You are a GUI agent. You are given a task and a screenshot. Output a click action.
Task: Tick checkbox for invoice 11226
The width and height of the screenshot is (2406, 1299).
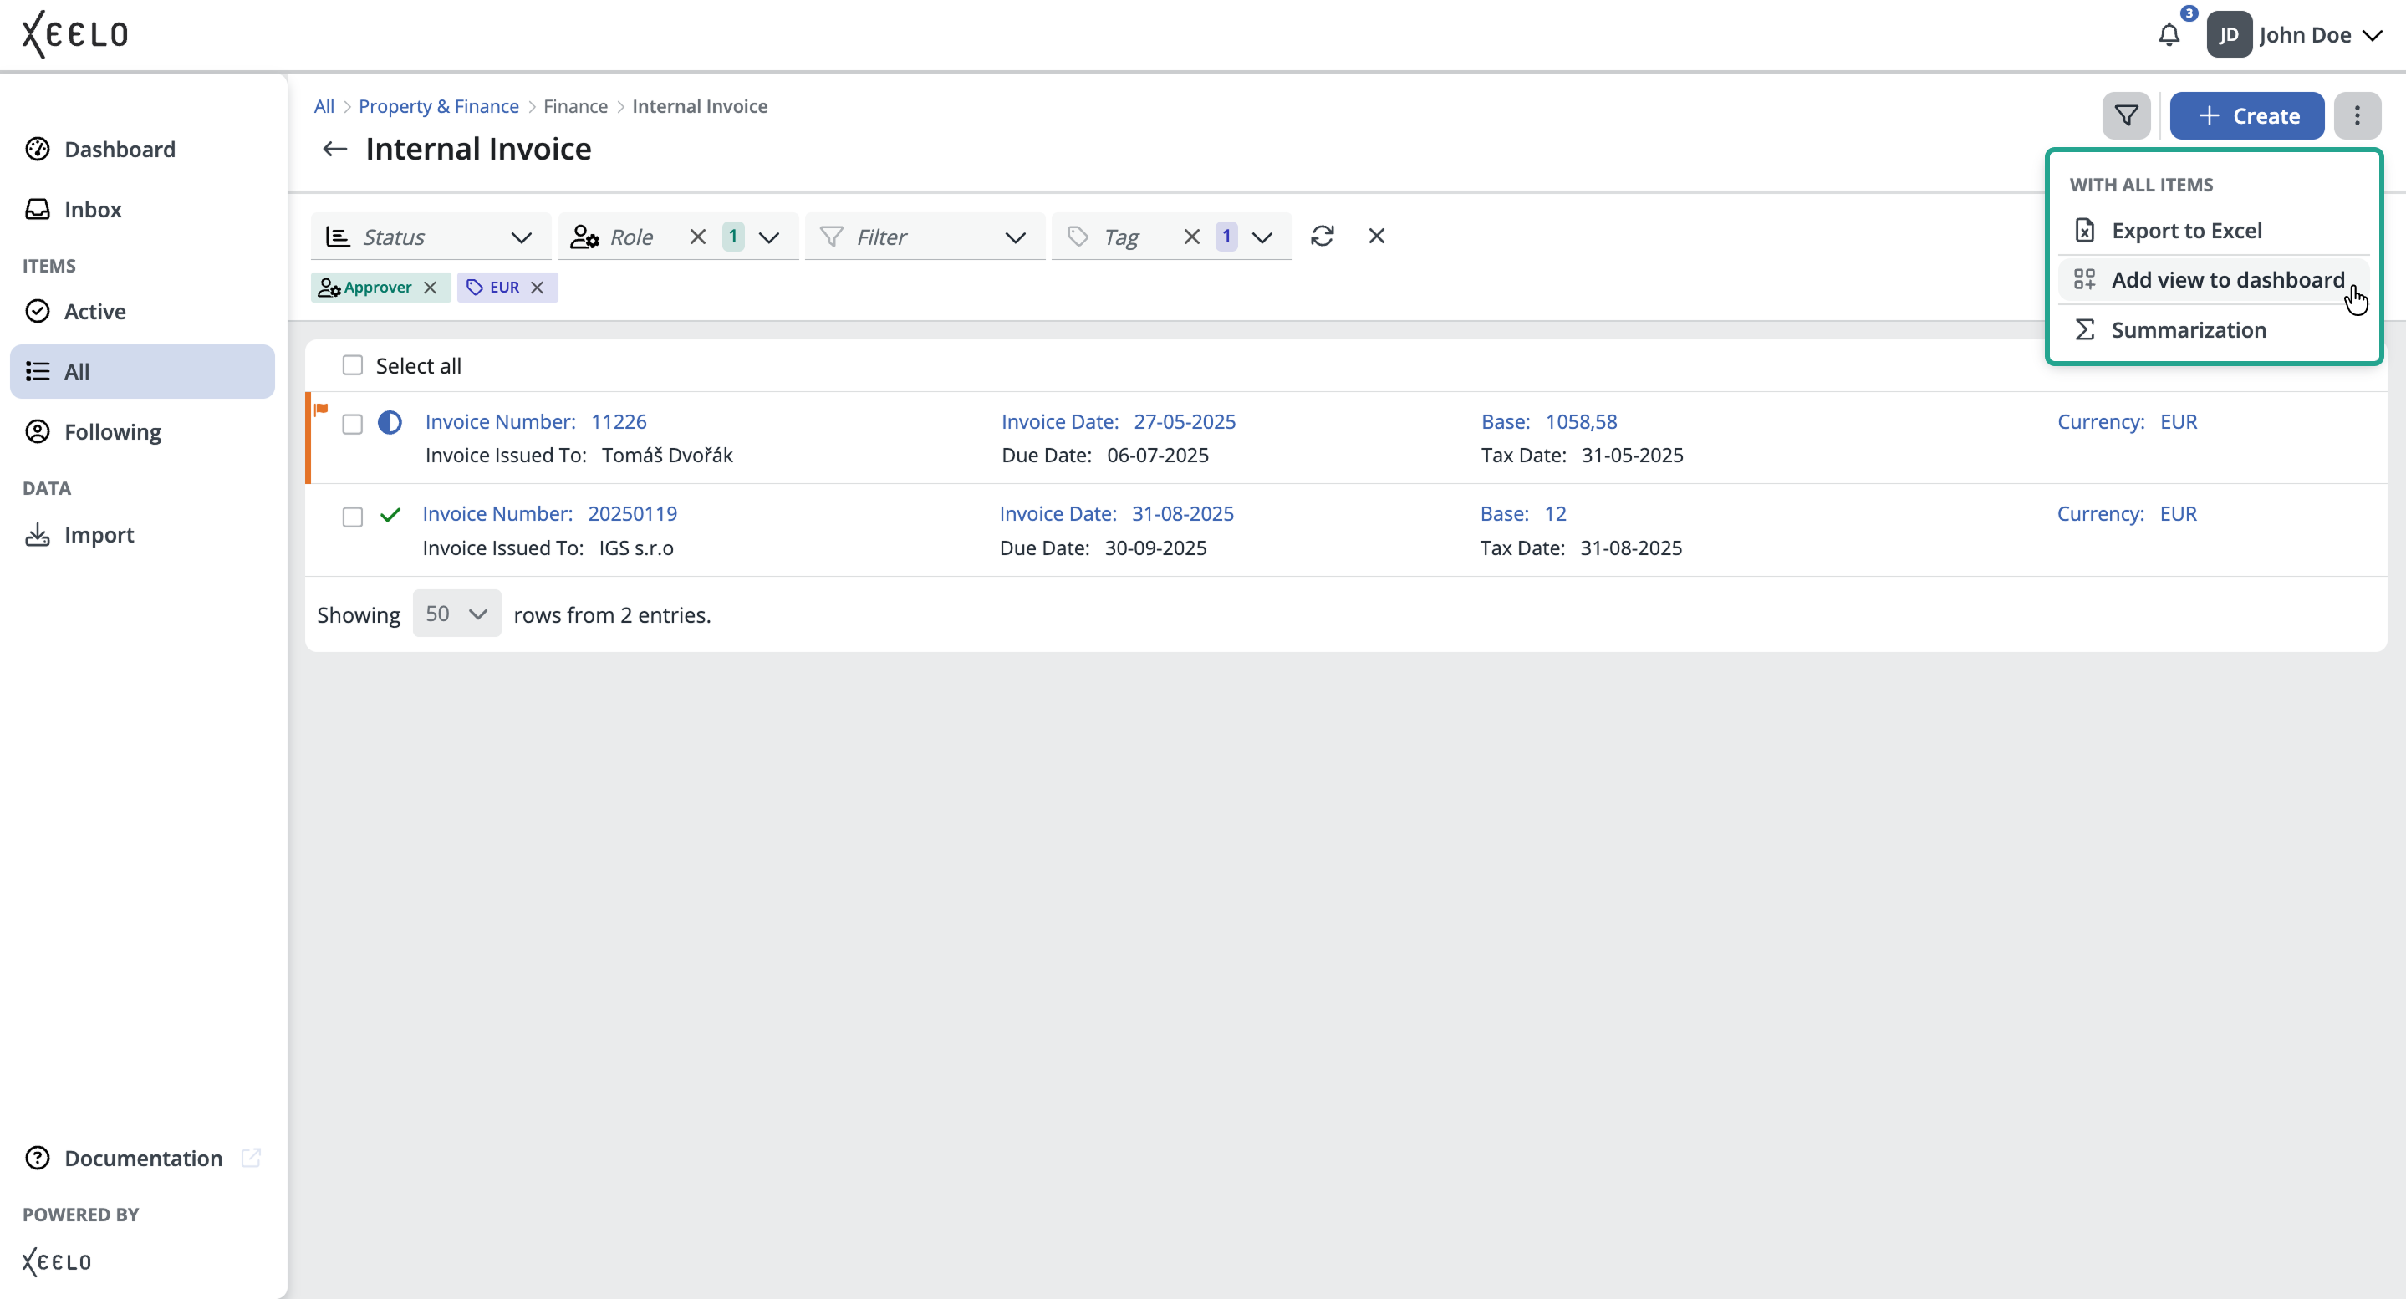click(x=352, y=425)
